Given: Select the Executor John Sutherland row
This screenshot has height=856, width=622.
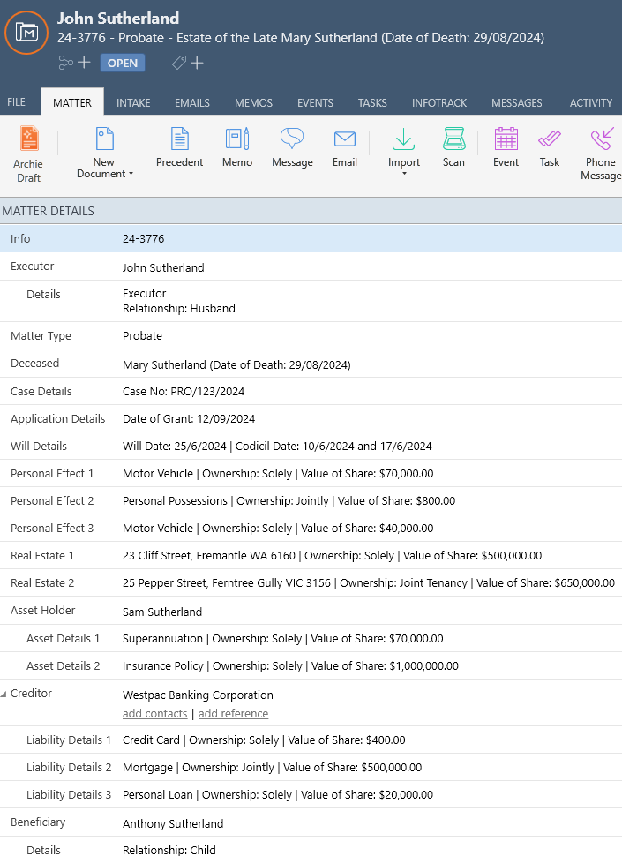Looking at the screenshot, I should click(311, 267).
